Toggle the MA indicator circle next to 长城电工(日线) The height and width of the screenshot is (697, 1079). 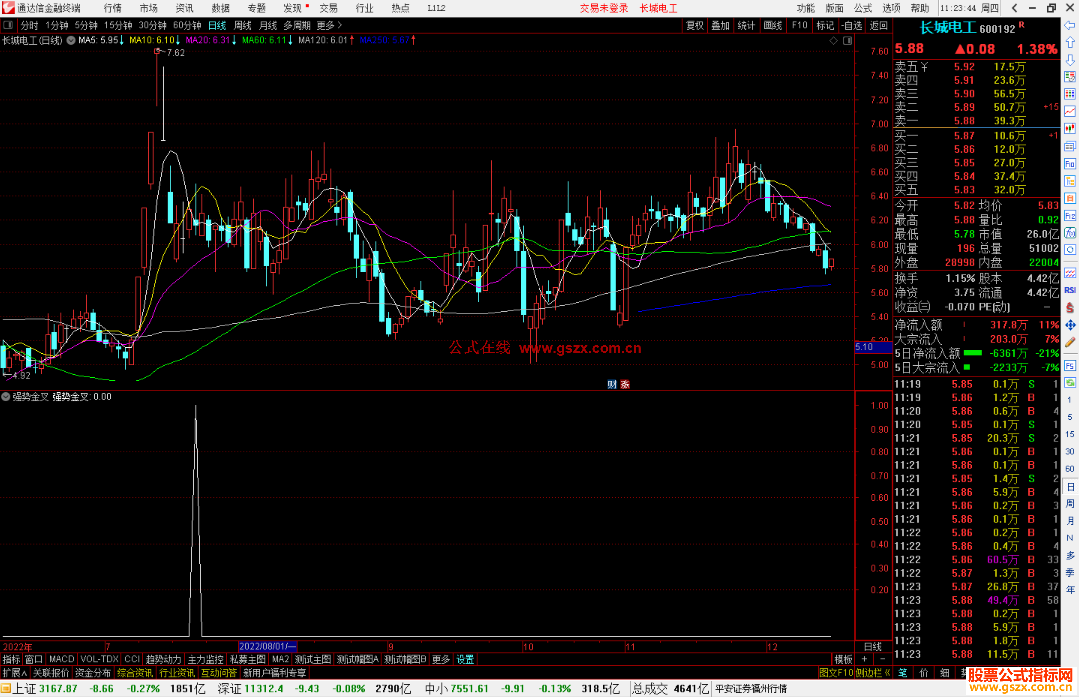click(71, 40)
